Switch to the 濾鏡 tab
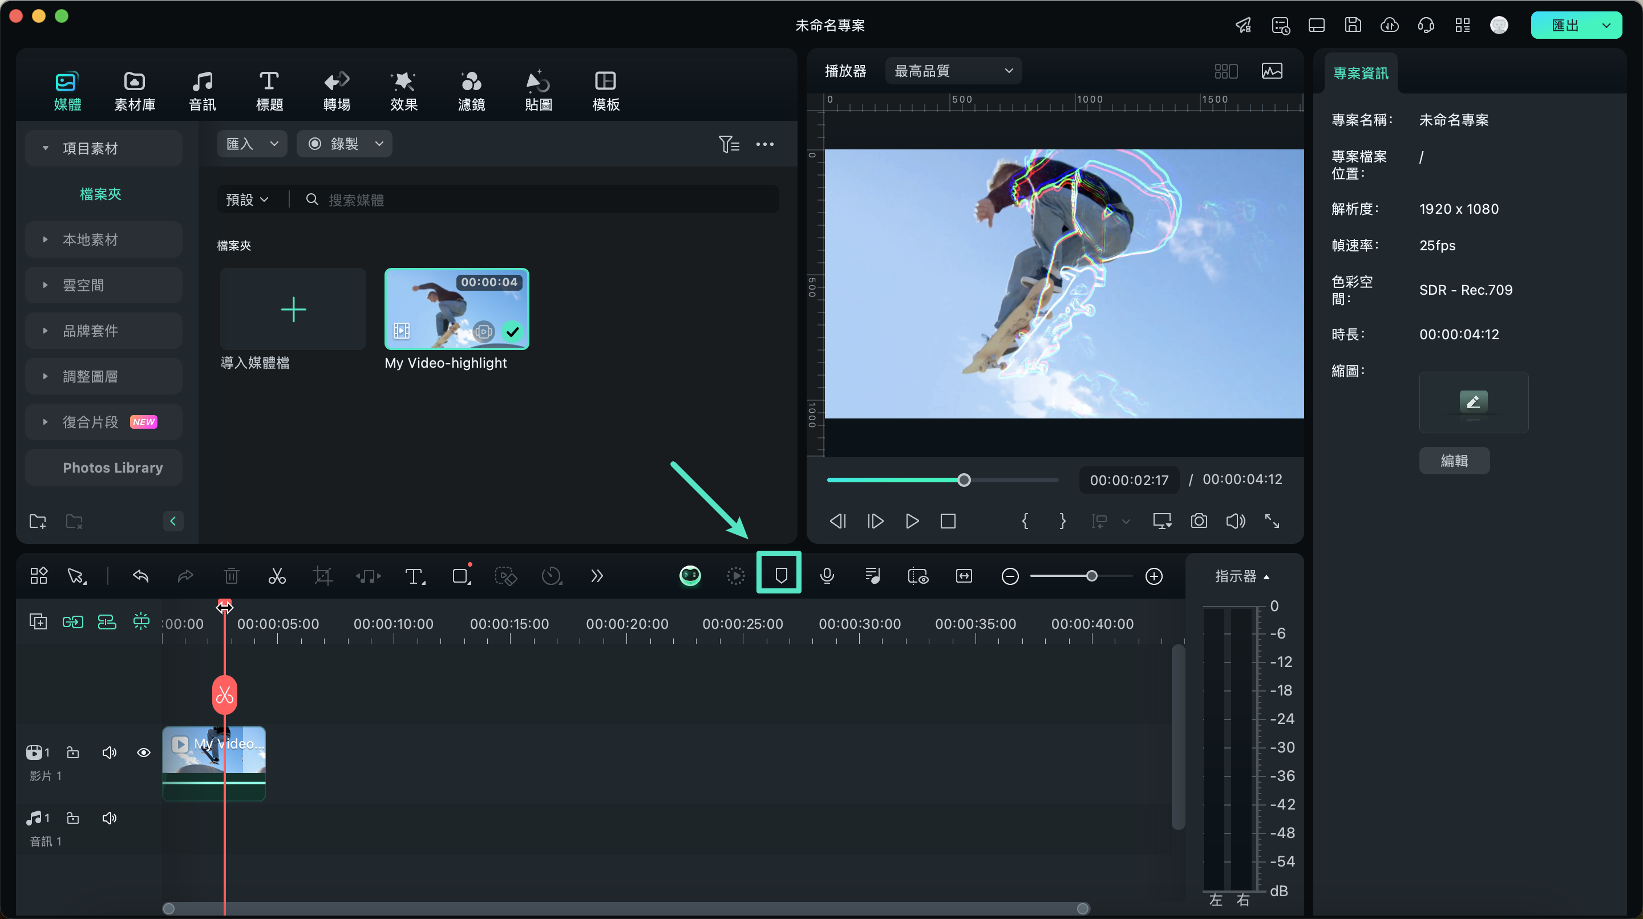 [471, 91]
